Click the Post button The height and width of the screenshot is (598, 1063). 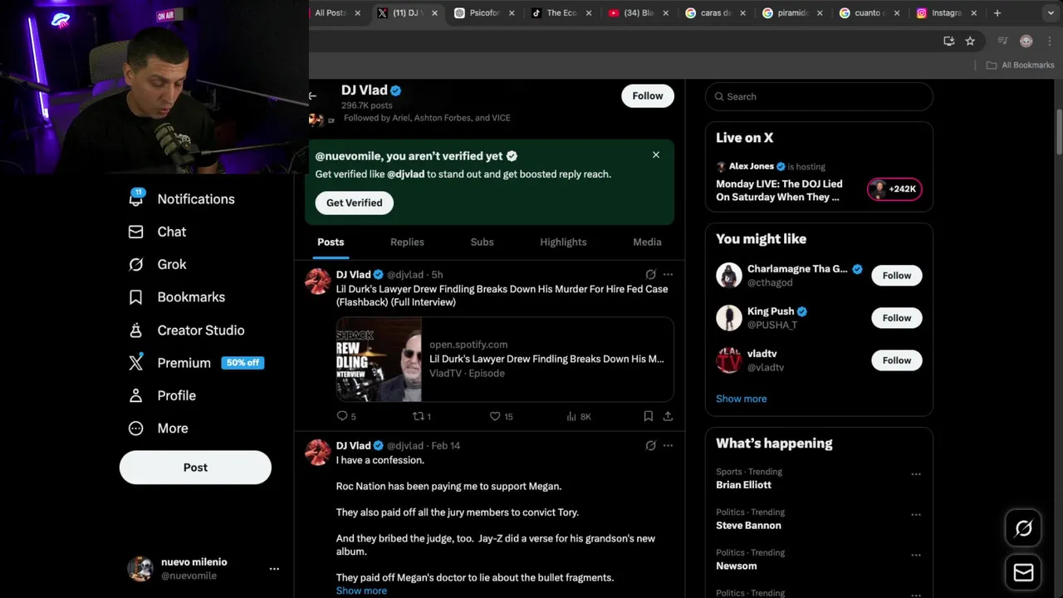(195, 468)
